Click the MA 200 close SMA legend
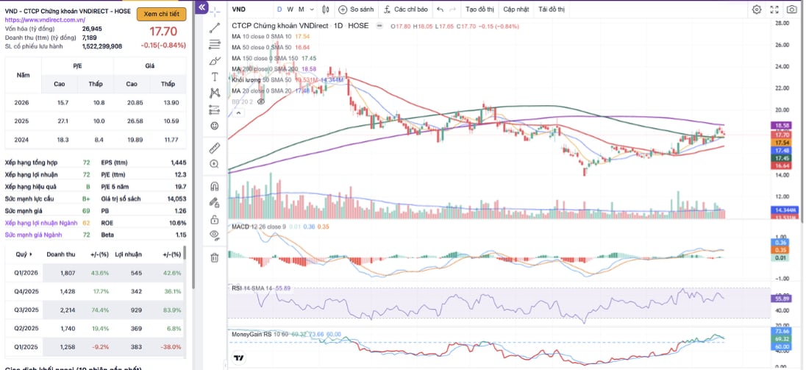 (x=264, y=69)
